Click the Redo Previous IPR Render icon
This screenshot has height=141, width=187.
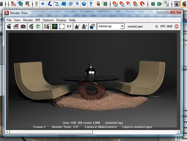31,26
